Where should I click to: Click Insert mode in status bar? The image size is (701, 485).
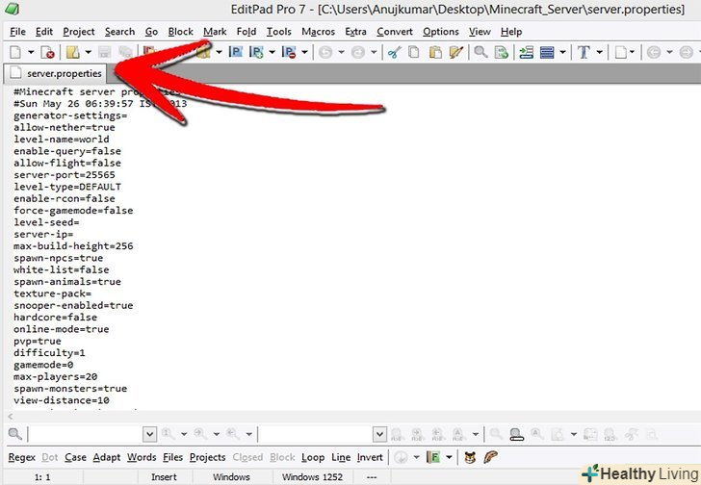click(164, 476)
